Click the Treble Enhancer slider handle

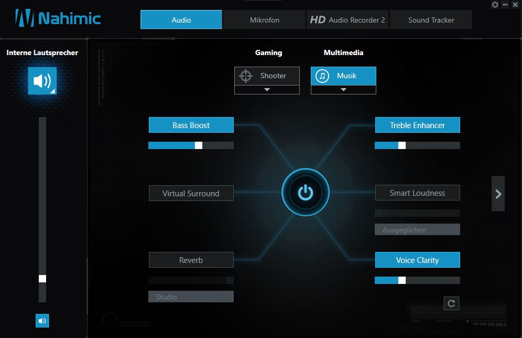click(402, 145)
